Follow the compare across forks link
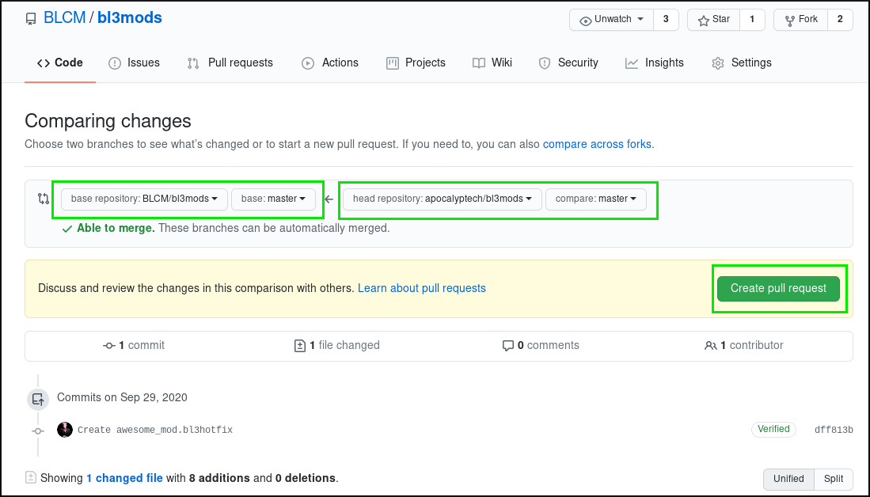 pyautogui.click(x=597, y=144)
